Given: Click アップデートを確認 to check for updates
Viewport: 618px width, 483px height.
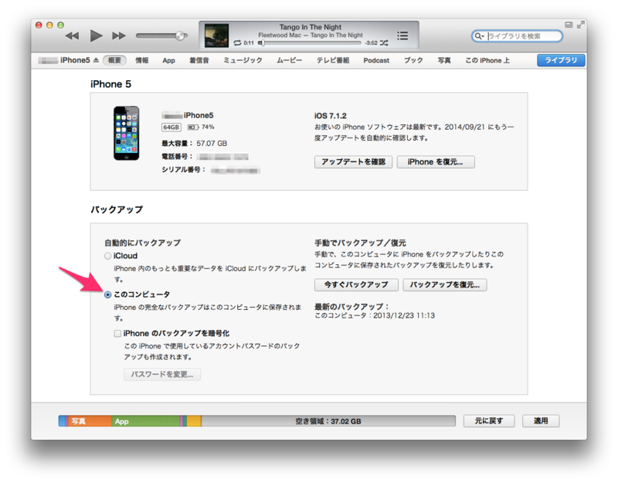Looking at the screenshot, I should click(x=353, y=162).
